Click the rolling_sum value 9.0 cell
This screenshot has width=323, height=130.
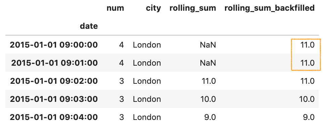click(x=210, y=117)
